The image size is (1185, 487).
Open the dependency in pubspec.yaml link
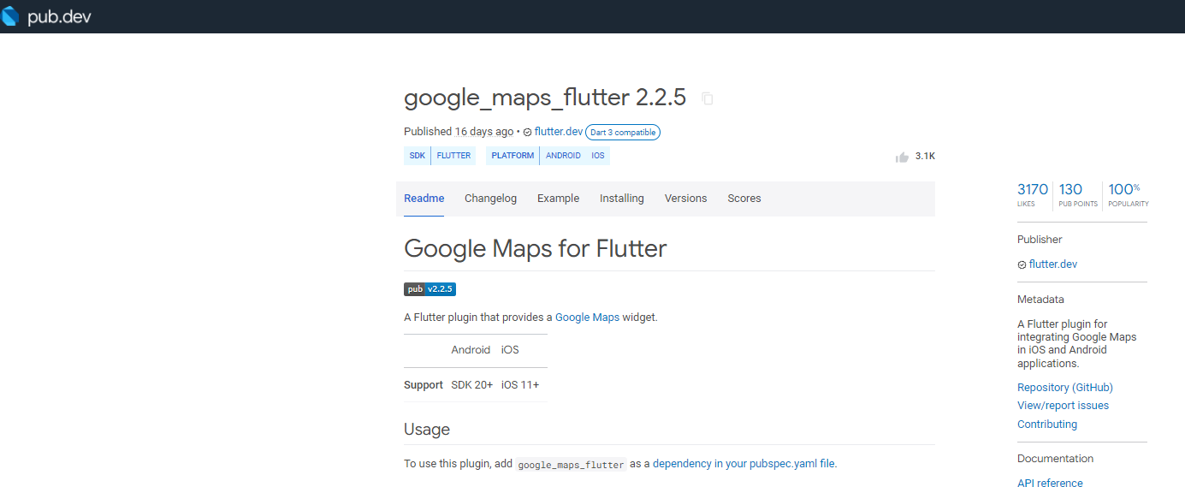tap(744, 464)
